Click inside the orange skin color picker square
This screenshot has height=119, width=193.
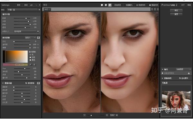pyautogui.click(x=16, y=56)
